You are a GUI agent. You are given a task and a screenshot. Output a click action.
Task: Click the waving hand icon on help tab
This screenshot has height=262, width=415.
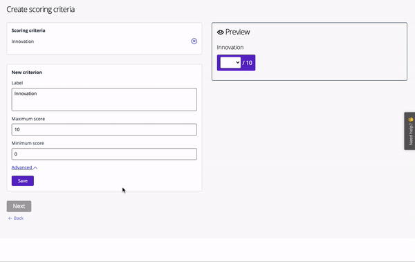(410, 120)
